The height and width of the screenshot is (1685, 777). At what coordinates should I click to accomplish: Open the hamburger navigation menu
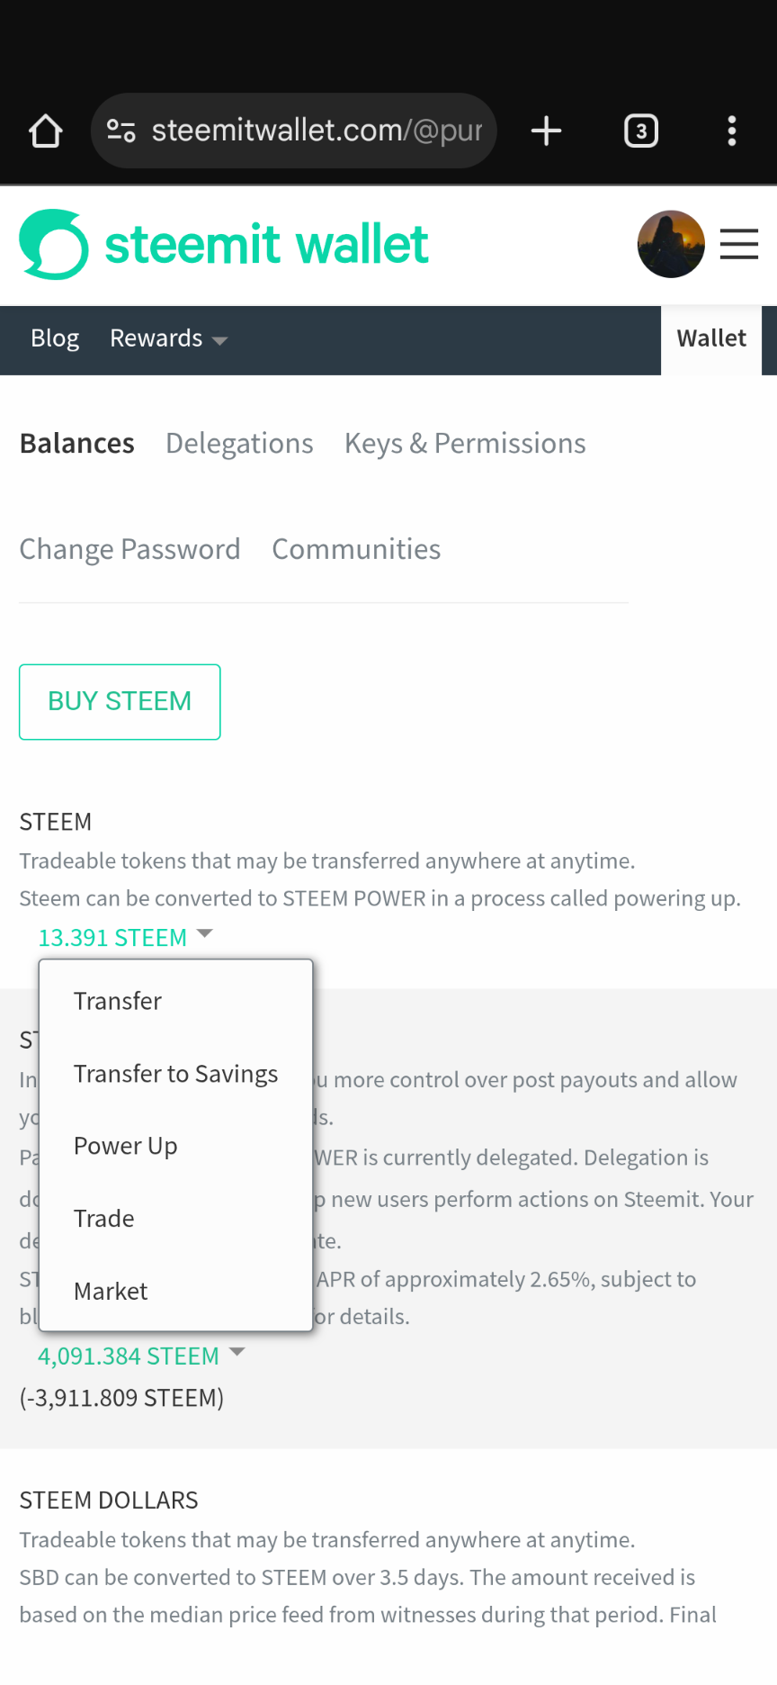click(x=739, y=245)
